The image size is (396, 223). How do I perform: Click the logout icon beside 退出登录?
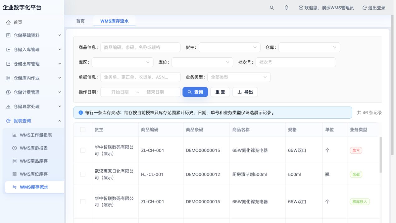(365, 8)
